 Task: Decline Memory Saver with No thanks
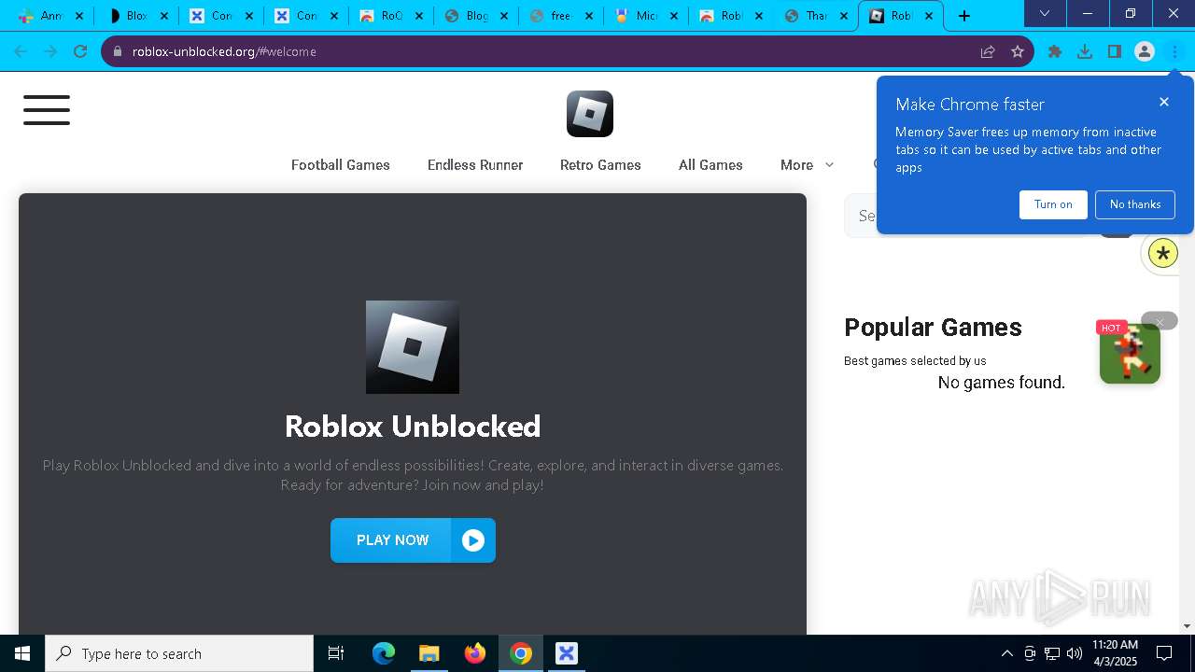click(x=1135, y=204)
